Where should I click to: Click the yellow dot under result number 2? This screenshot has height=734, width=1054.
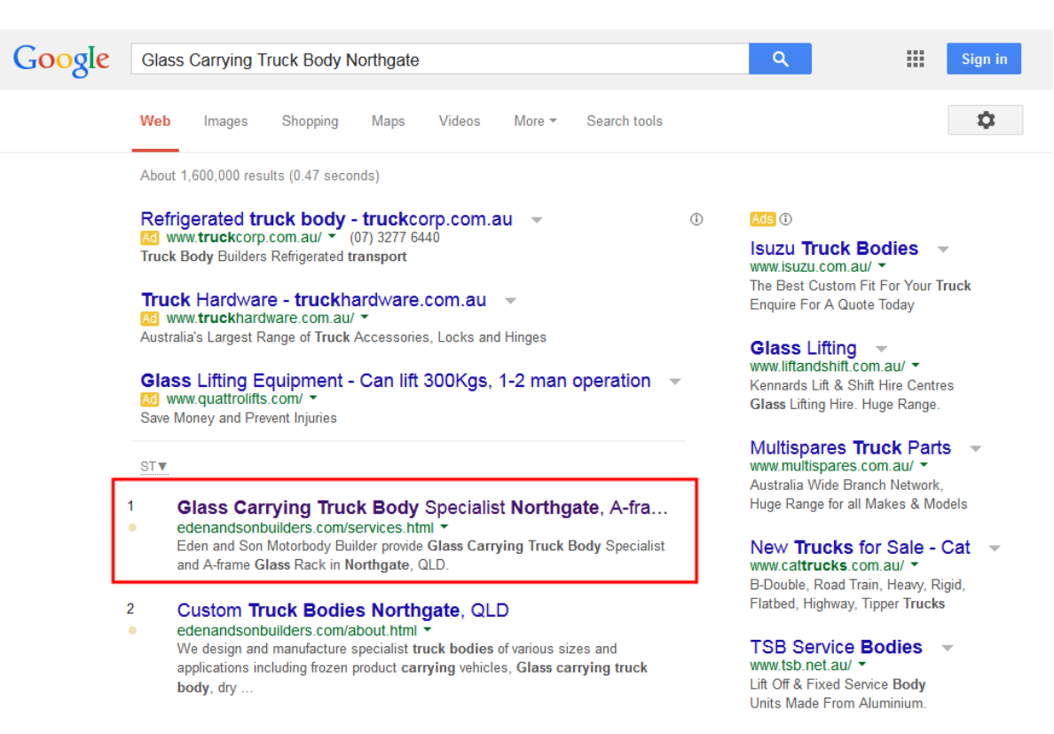132,630
